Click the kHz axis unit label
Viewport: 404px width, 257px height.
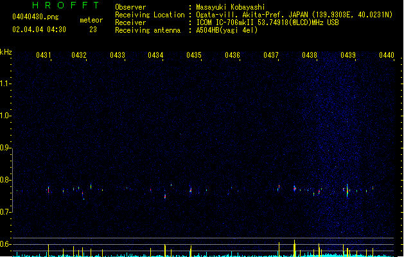click(x=6, y=52)
